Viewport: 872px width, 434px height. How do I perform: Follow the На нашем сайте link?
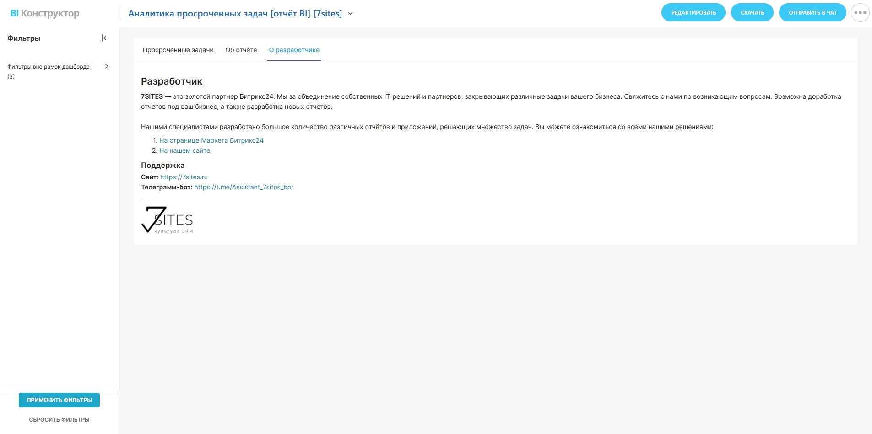(184, 150)
